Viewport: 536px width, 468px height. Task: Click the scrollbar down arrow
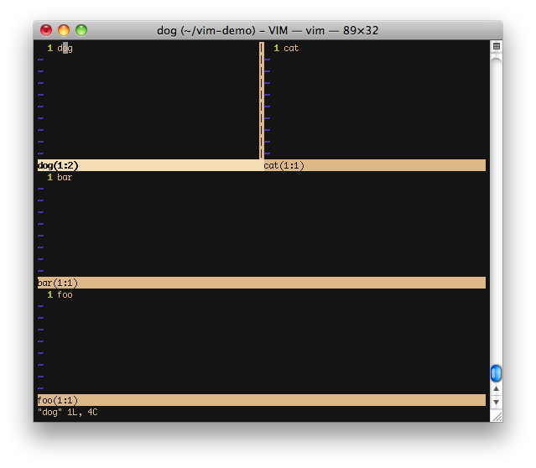496,402
